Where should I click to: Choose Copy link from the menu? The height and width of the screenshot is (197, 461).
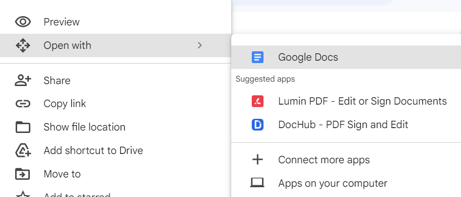115,104
